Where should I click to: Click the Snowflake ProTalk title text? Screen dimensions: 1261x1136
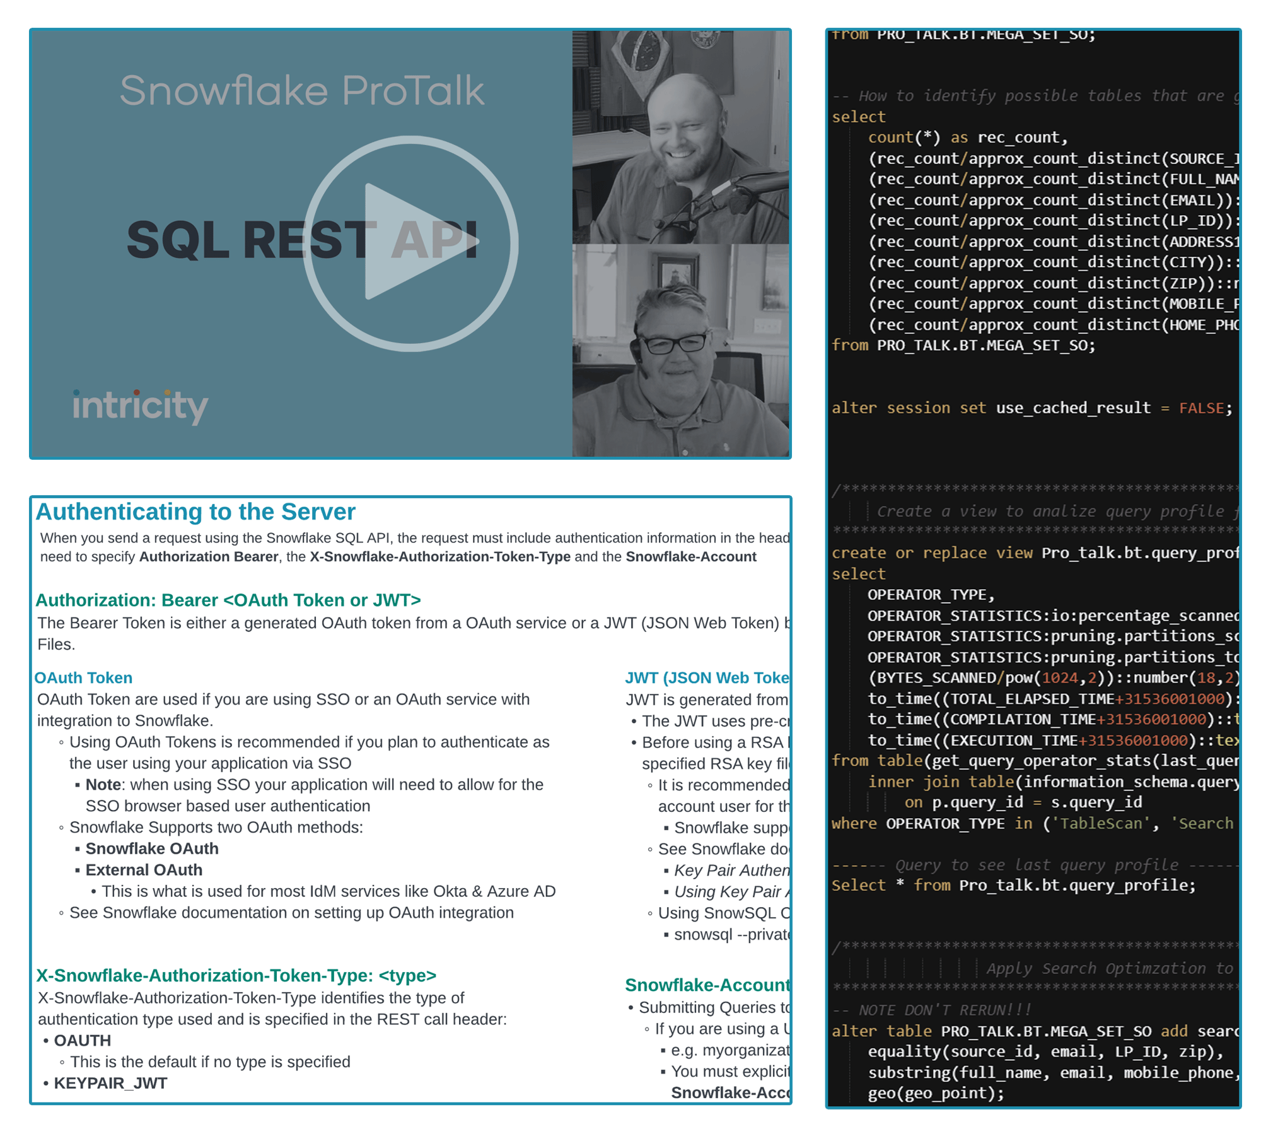[302, 90]
